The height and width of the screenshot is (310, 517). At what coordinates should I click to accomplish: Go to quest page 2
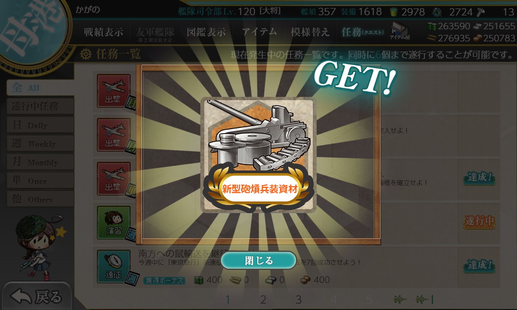coord(263,300)
